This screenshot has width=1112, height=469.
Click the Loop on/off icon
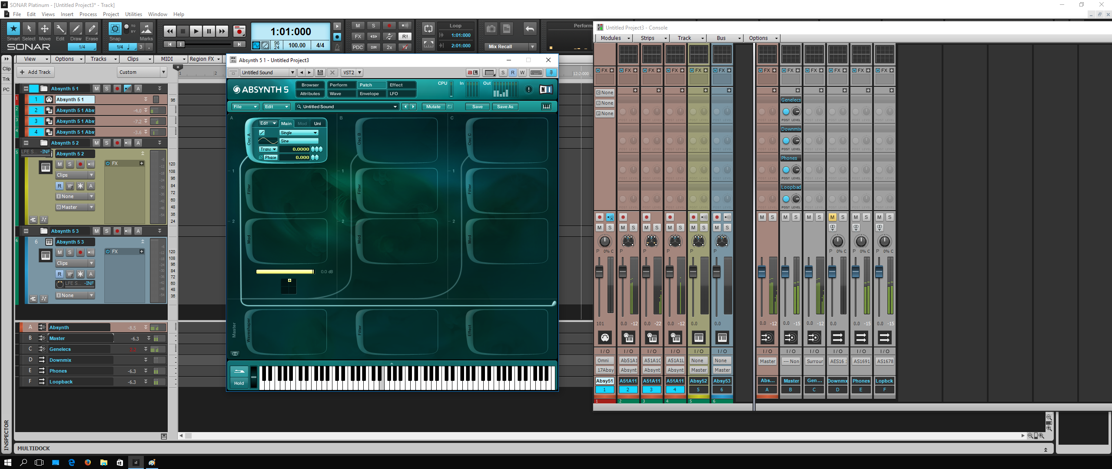point(428,29)
